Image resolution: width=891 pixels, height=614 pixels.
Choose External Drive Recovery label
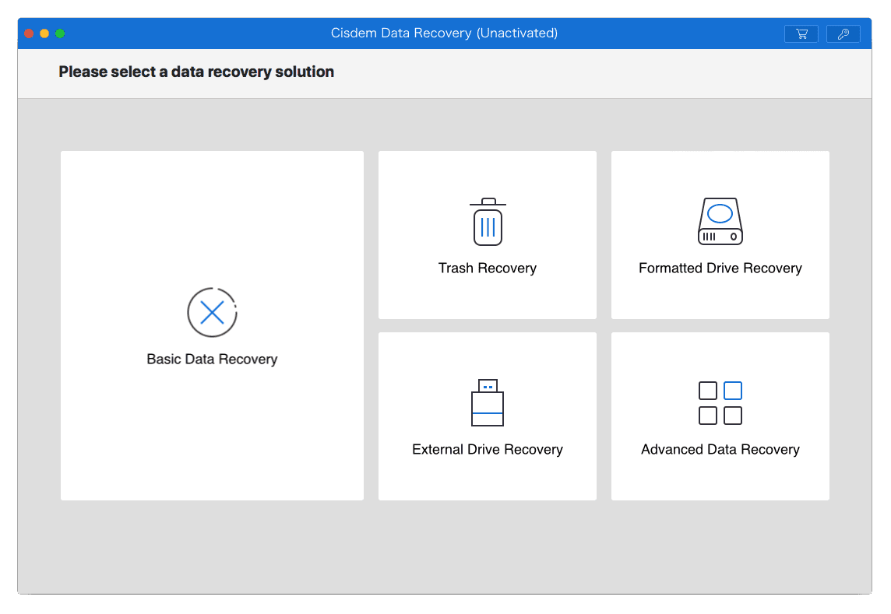tap(488, 449)
